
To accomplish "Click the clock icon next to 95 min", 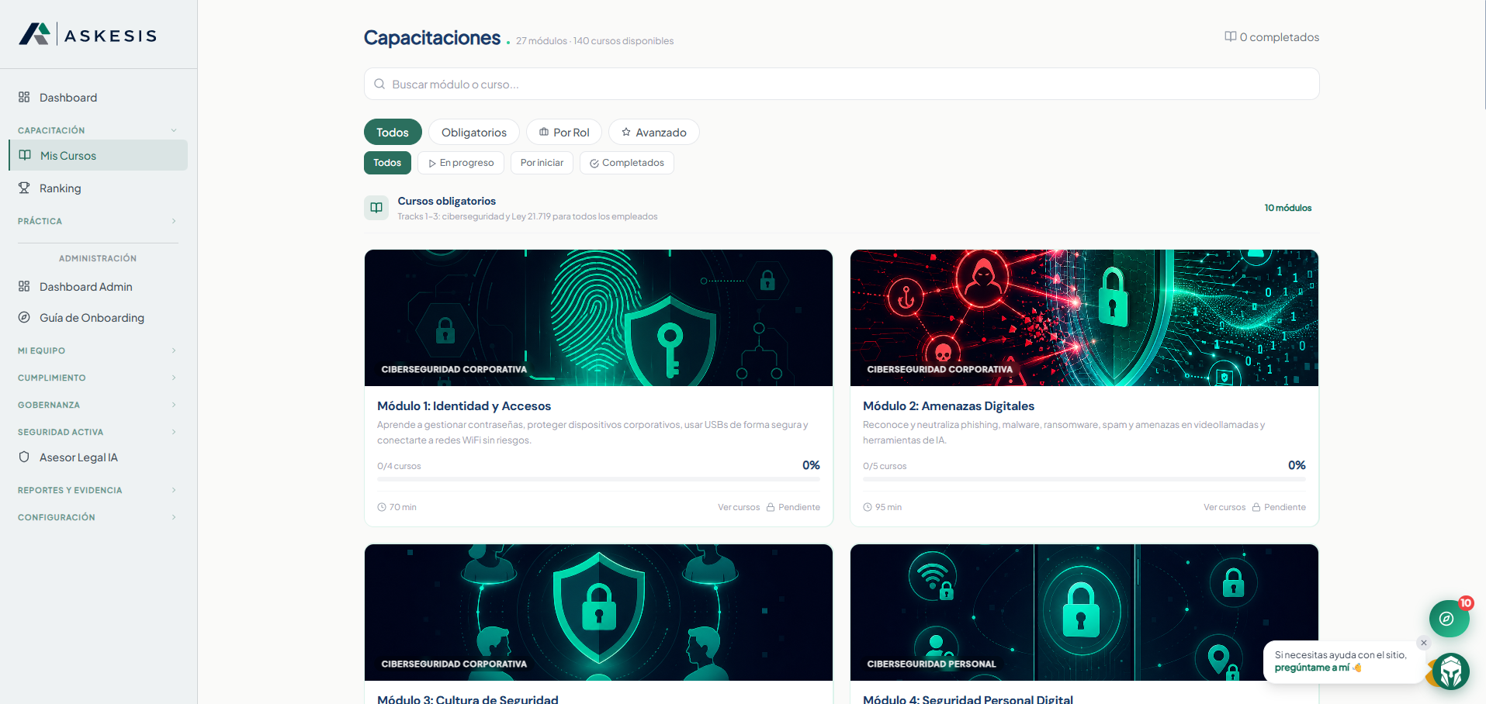I will [x=868, y=507].
